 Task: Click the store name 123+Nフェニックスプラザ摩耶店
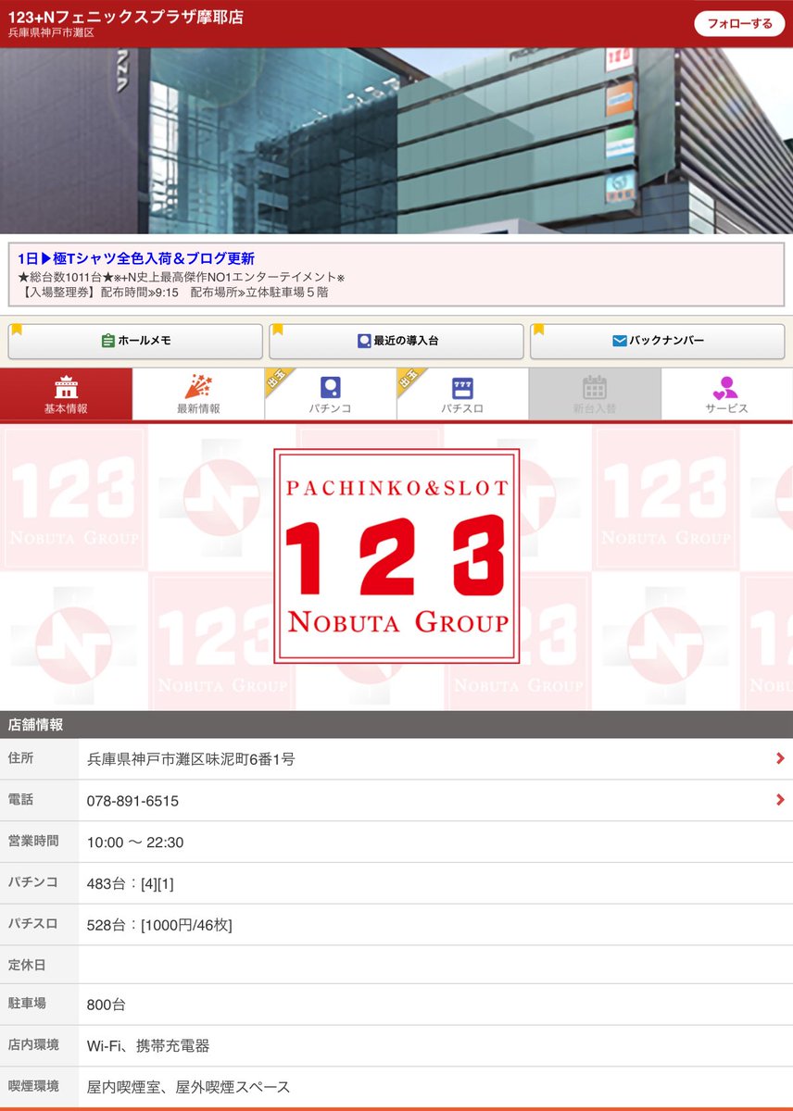click(x=126, y=17)
